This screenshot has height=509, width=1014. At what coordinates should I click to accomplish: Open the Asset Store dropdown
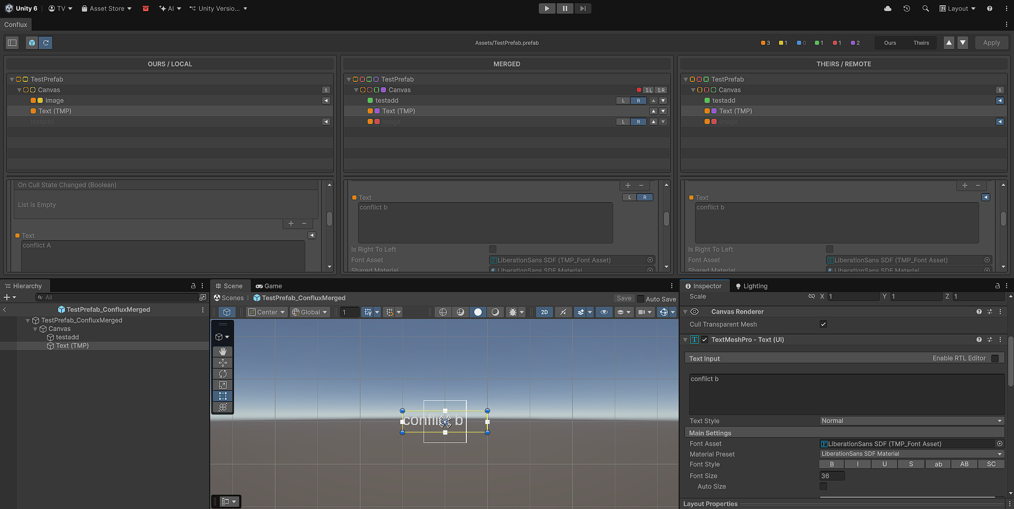[x=106, y=8]
